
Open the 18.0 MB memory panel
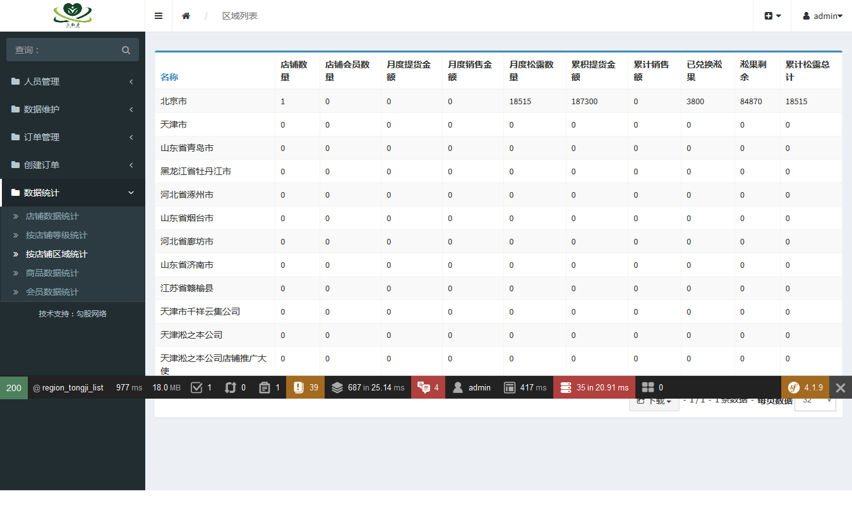pos(167,387)
